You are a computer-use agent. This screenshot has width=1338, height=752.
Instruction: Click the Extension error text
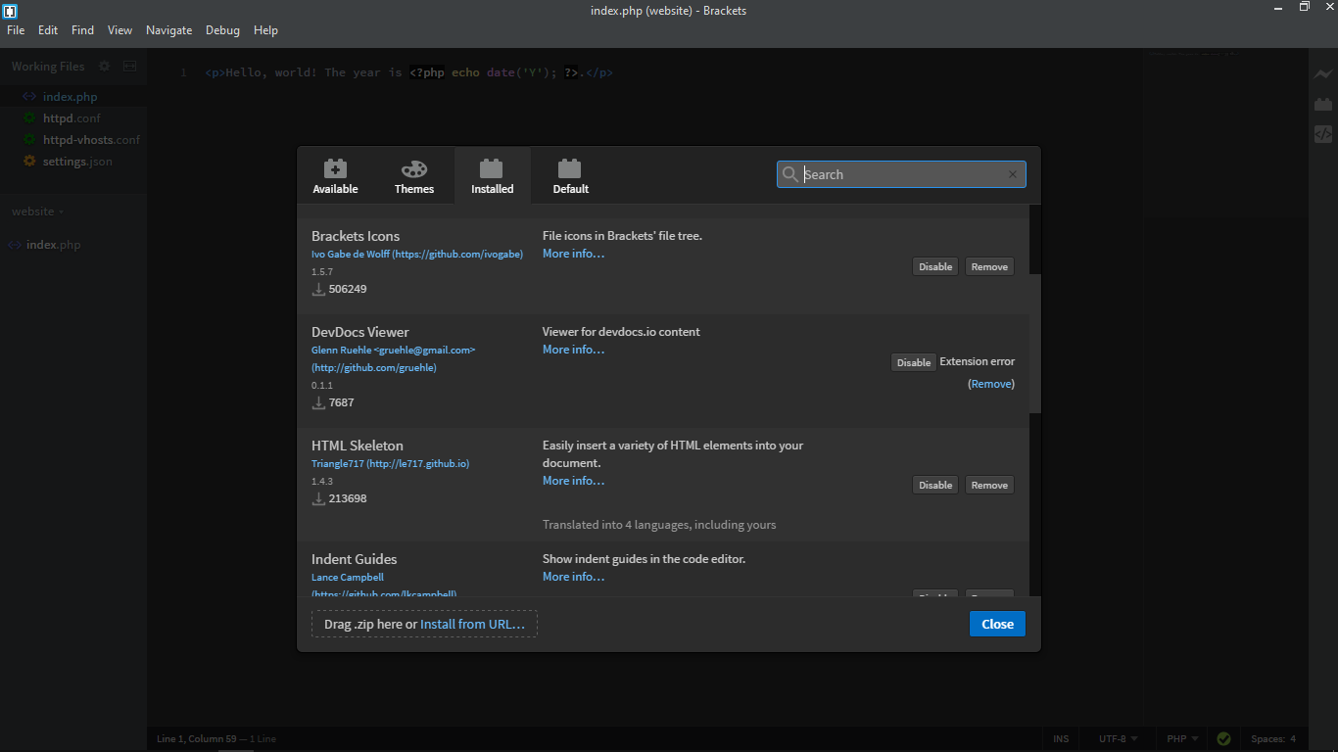click(x=977, y=361)
